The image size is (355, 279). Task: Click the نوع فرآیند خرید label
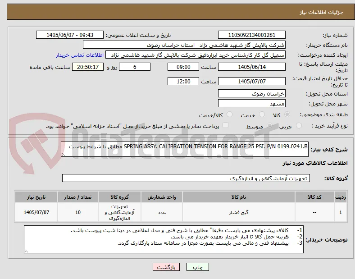pyautogui.click(x=329, y=126)
